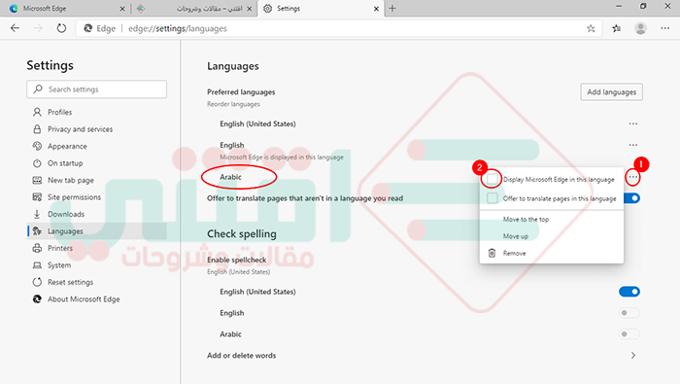The height and width of the screenshot is (384, 680).
Task: Open Privacy and services settings
Action: [x=80, y=129]
